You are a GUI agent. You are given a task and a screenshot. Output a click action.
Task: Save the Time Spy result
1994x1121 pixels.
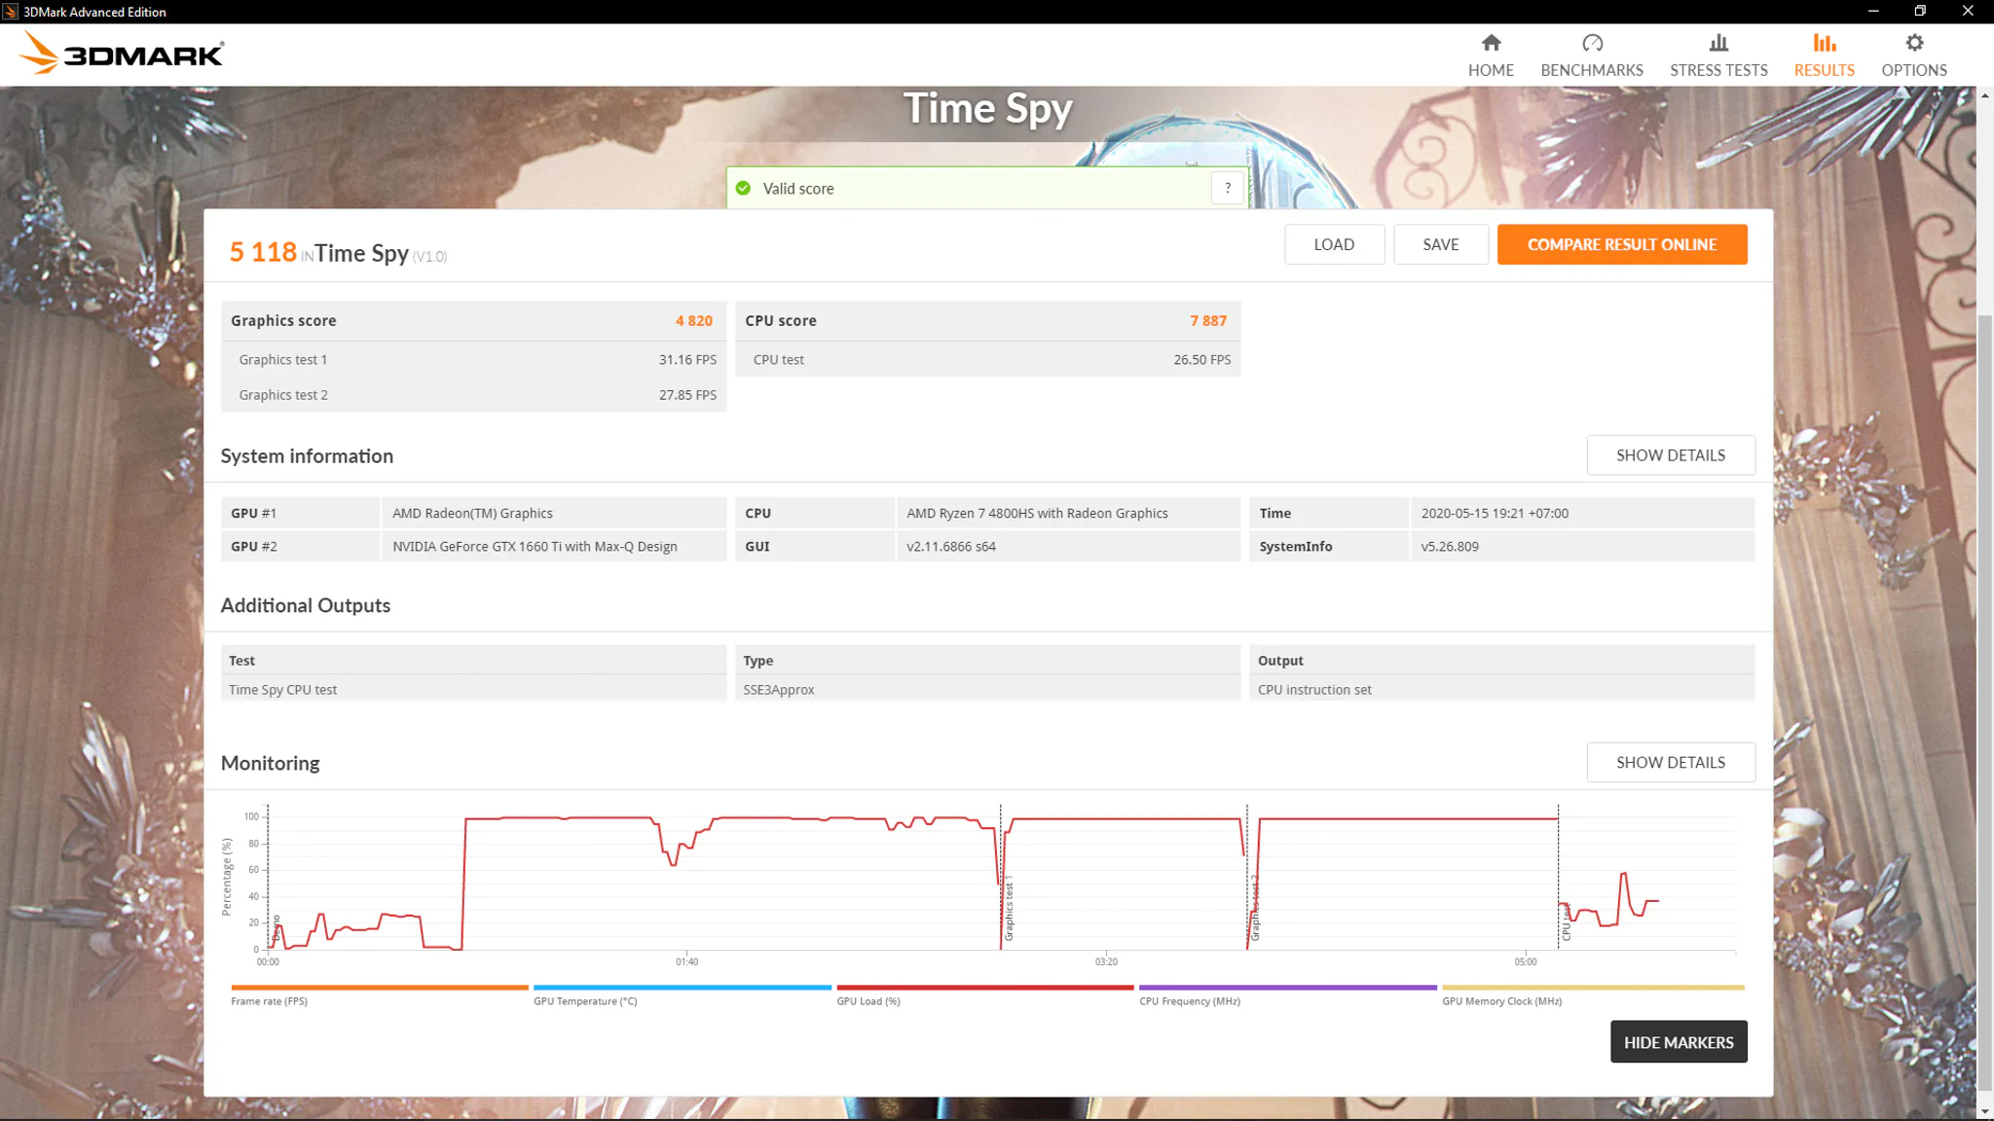[1440, 244]
